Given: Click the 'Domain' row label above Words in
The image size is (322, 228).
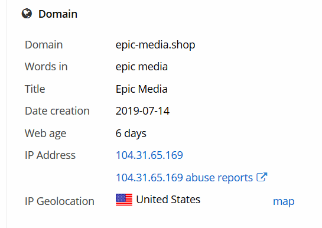Looking at the screenshot, I should pos(44,45).
